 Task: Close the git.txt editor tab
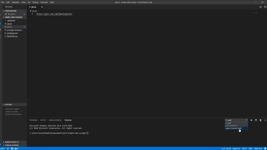[x=42, y=7]
